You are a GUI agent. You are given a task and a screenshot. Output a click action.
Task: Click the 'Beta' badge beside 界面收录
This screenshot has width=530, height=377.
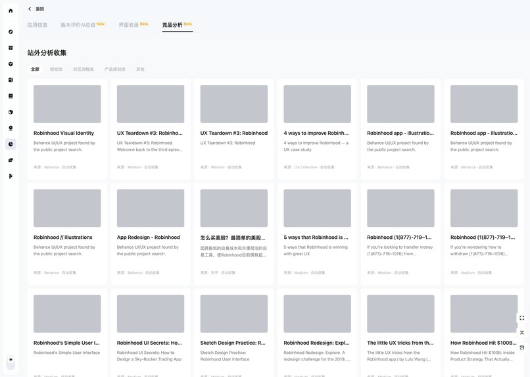[144, 24]
